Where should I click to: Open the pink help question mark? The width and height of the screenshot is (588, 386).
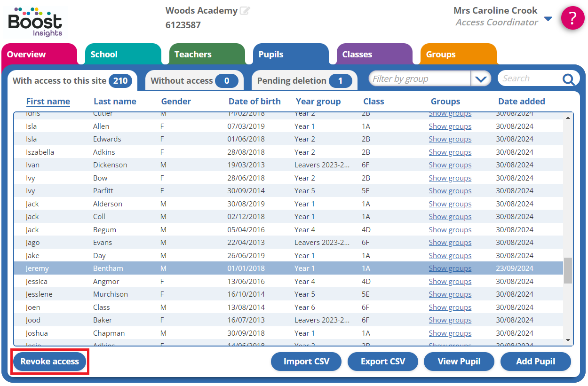572,18
